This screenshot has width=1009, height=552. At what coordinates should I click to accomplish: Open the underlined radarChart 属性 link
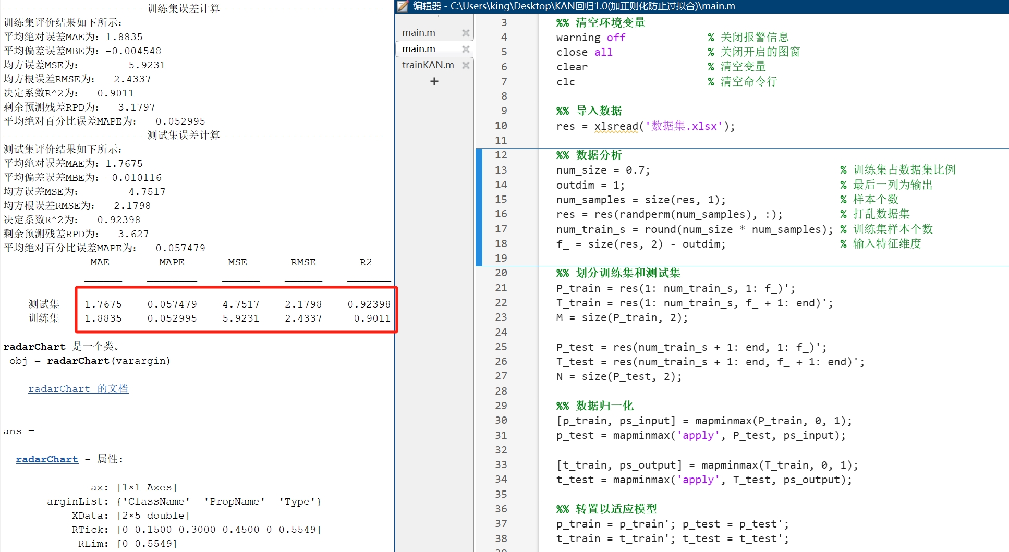[47, 459]
